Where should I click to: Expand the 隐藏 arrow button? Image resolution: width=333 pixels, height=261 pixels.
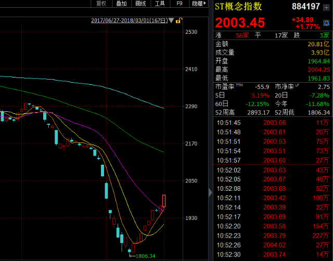pos(199,4)
